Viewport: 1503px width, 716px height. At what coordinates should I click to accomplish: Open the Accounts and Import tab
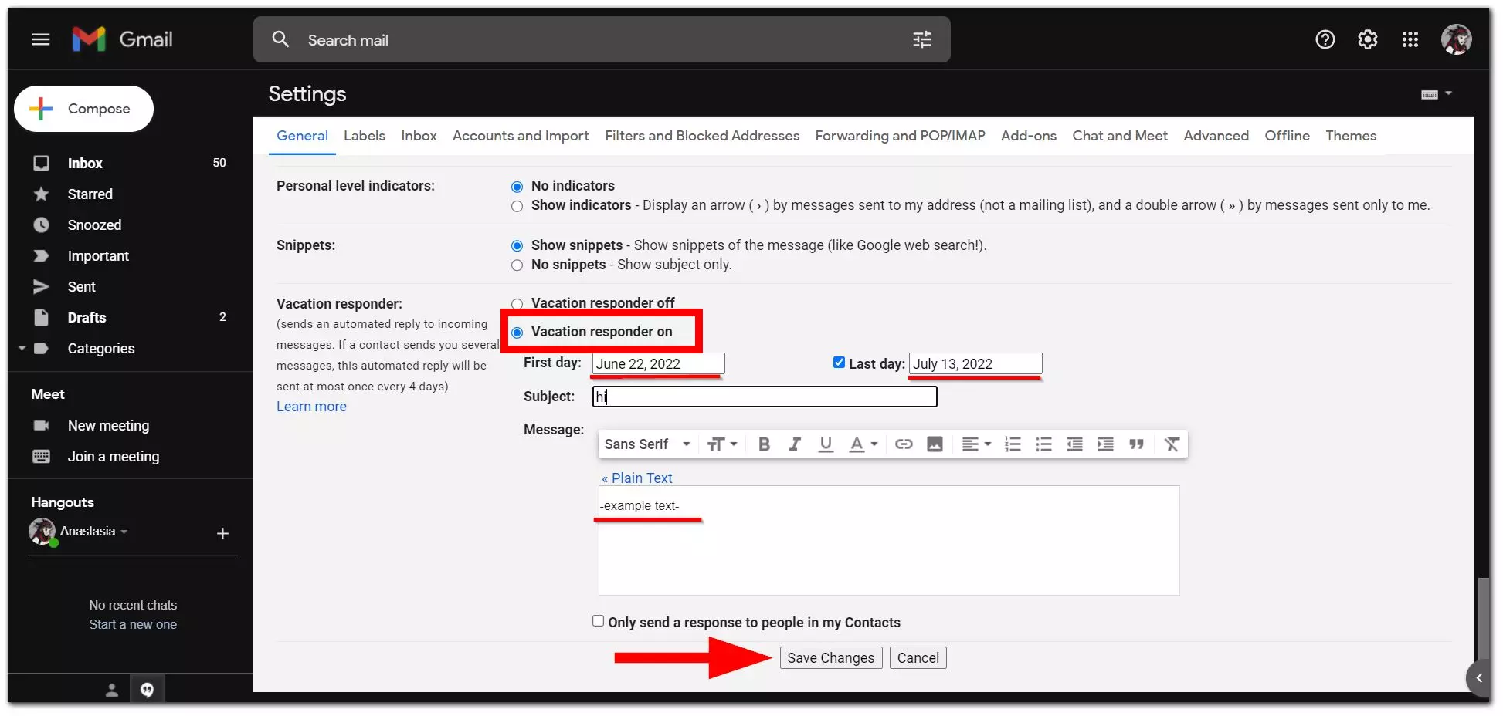tap(521, 136)
